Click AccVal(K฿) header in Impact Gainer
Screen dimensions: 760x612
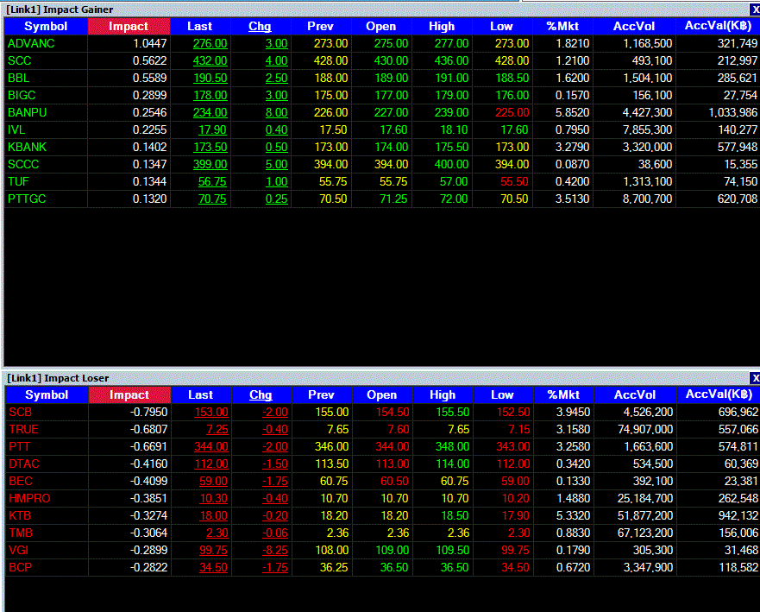(x=718, y=26)
